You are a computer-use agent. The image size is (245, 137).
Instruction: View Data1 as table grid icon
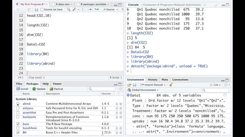tap(225, 95)
